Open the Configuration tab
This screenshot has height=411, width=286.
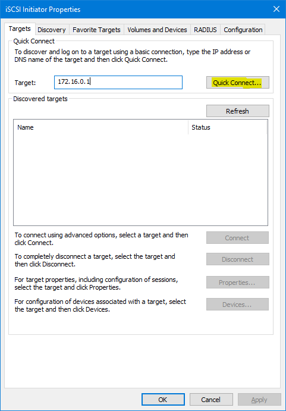coord(243,30)
